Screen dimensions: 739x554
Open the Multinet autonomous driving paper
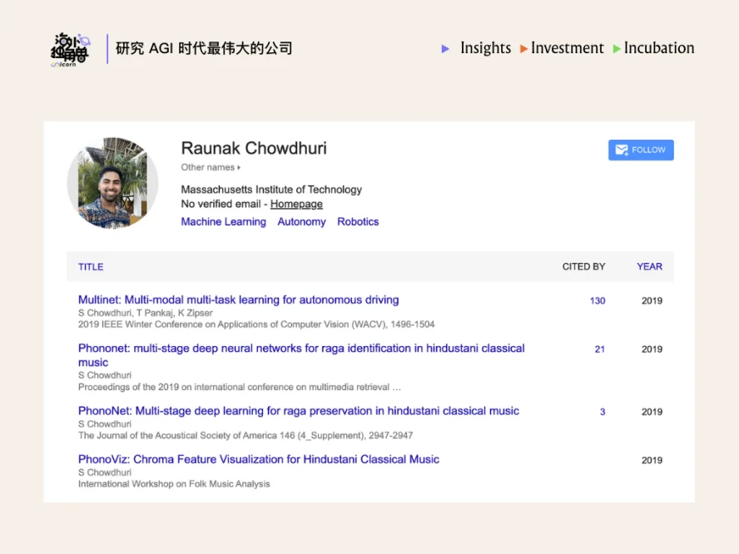[x=238, y=300]
